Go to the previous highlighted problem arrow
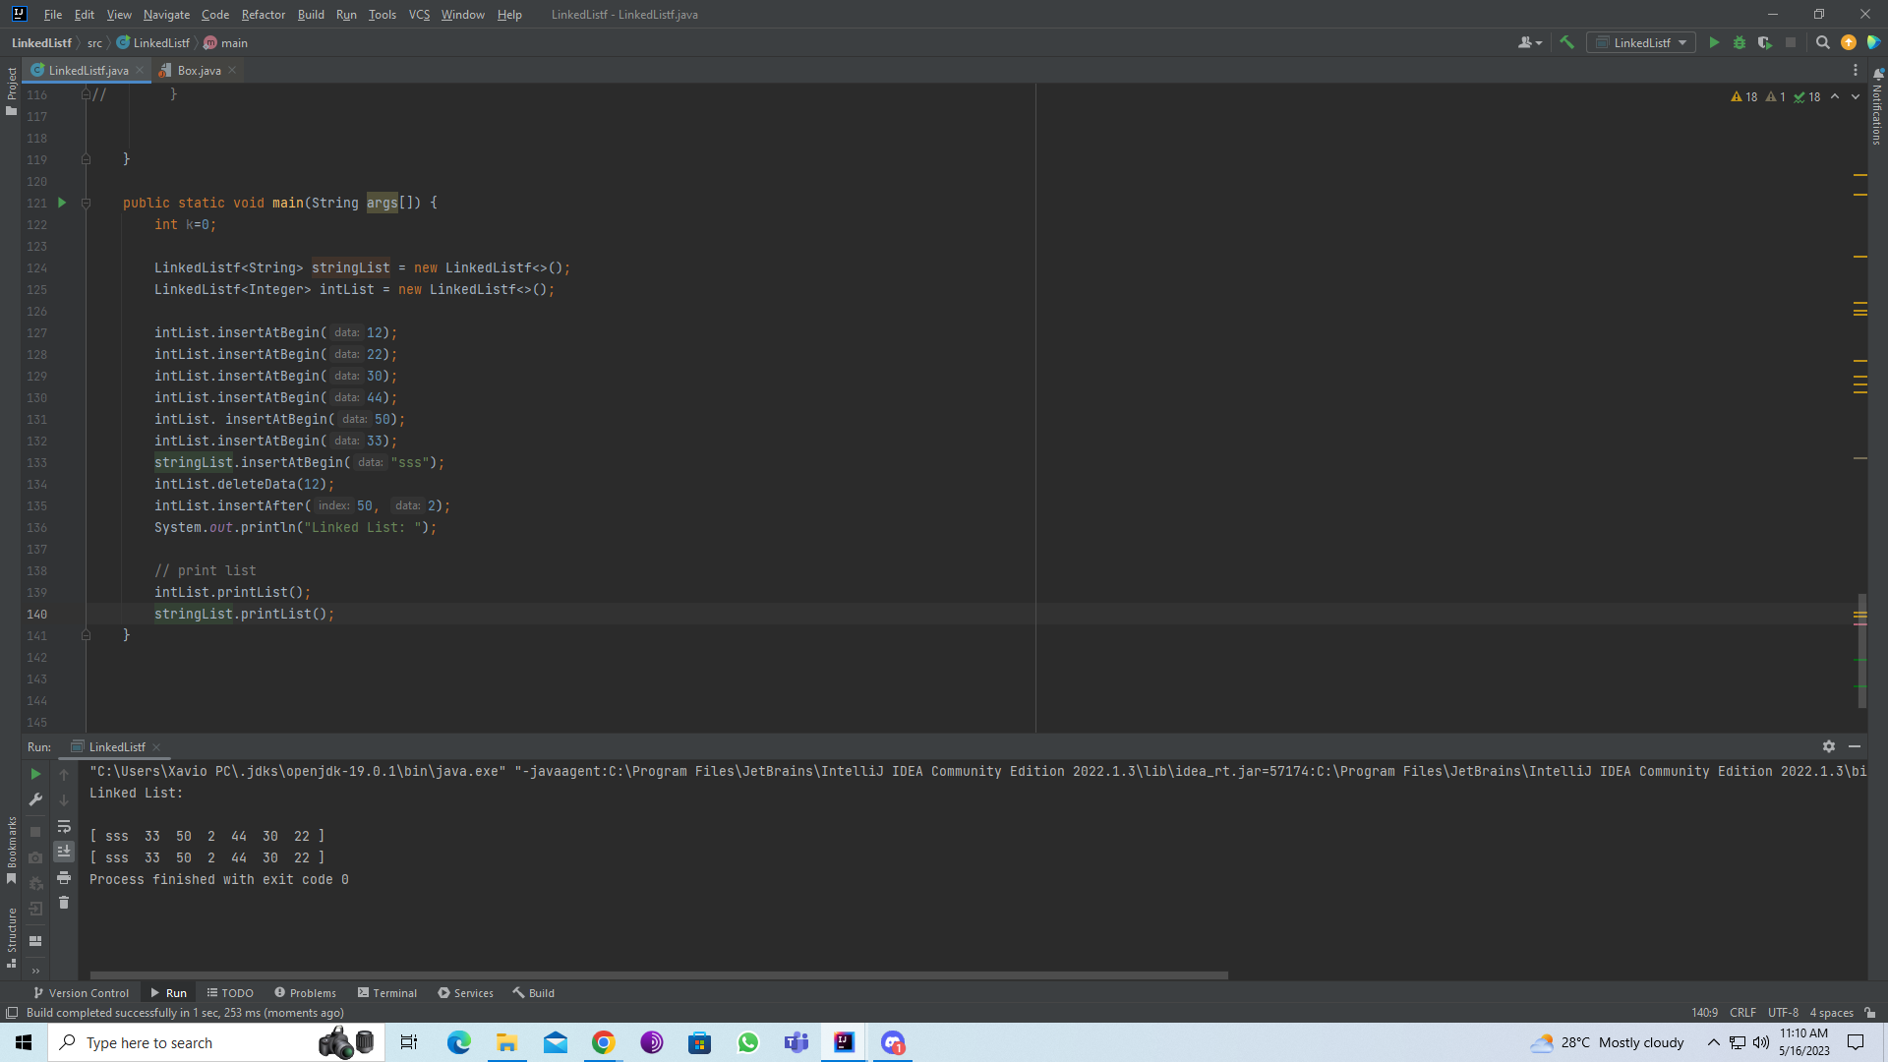 tap(1835, 96)
